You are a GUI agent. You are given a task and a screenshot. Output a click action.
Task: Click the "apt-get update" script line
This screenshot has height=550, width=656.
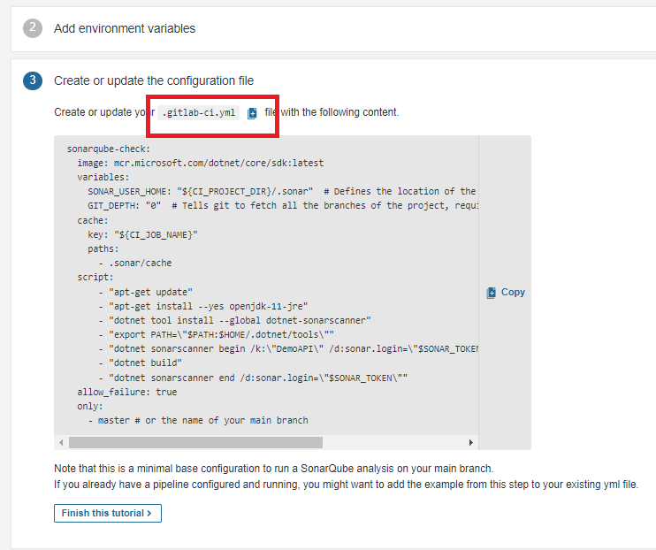click(145, 292)
